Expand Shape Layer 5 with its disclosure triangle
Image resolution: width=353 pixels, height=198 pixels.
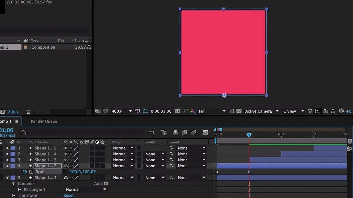[x=7, y=148]
